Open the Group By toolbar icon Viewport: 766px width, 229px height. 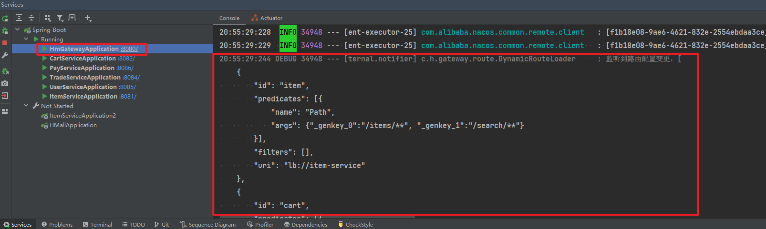[x=47, y=18]
